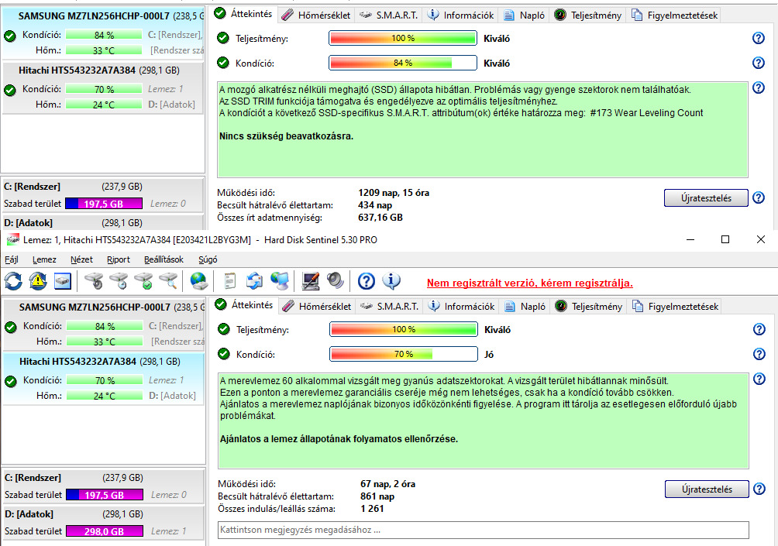
Task: Click the disk-with-speaker acoustic test toolbar icon
Action: [94, 281]
